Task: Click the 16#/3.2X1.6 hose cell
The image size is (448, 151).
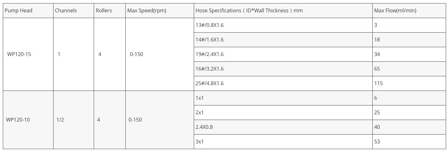Action: [x=210, y=69]
